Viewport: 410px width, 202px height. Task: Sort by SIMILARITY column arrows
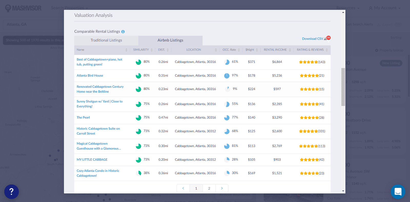152,50
